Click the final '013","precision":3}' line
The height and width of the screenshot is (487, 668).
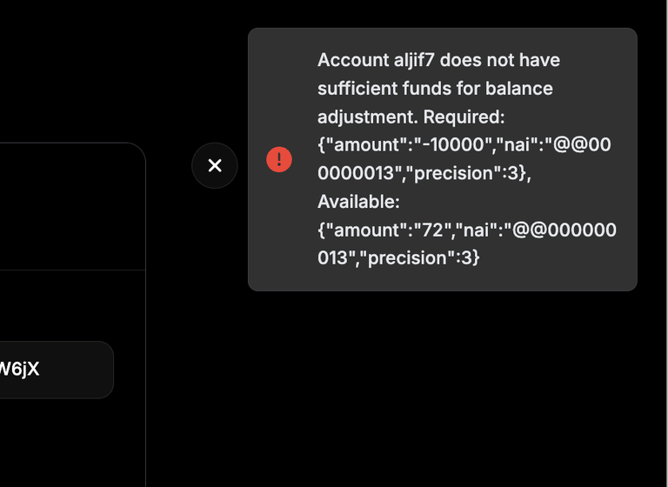398,258
